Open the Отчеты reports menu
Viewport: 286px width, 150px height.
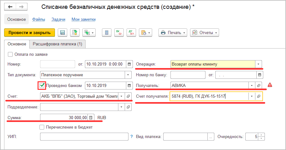[x=205, y=32]
